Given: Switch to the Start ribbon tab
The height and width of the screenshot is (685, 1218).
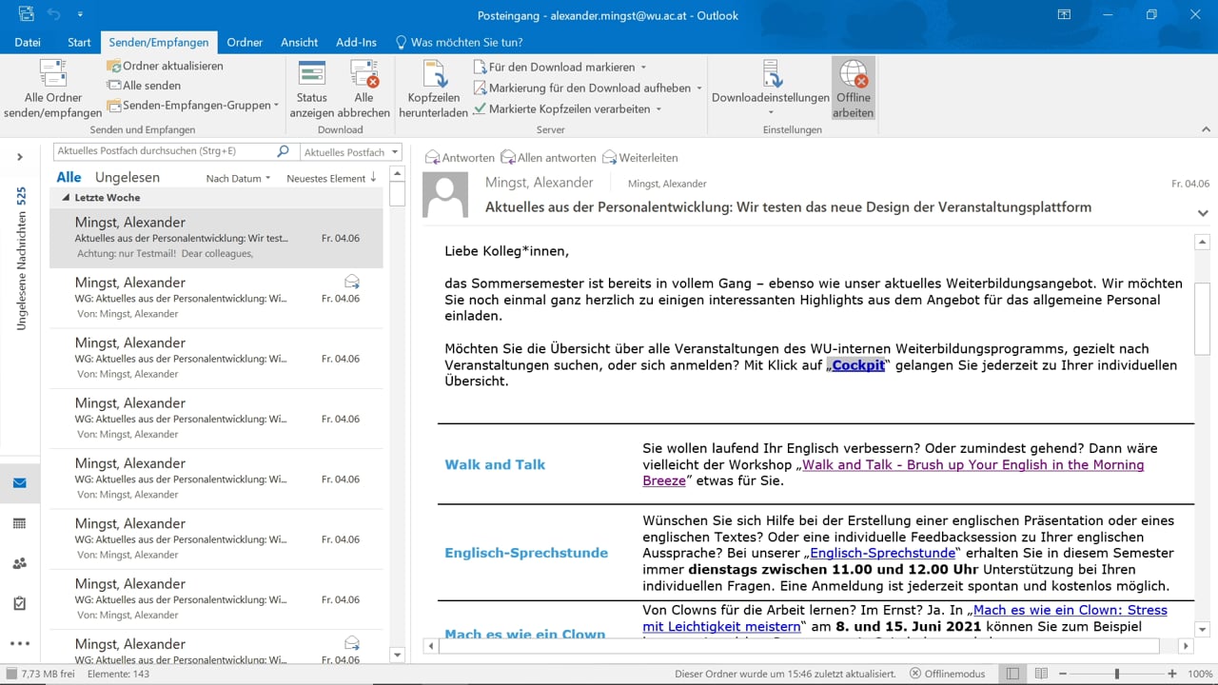Looking at the screenshot, I should tap(79, 43).
